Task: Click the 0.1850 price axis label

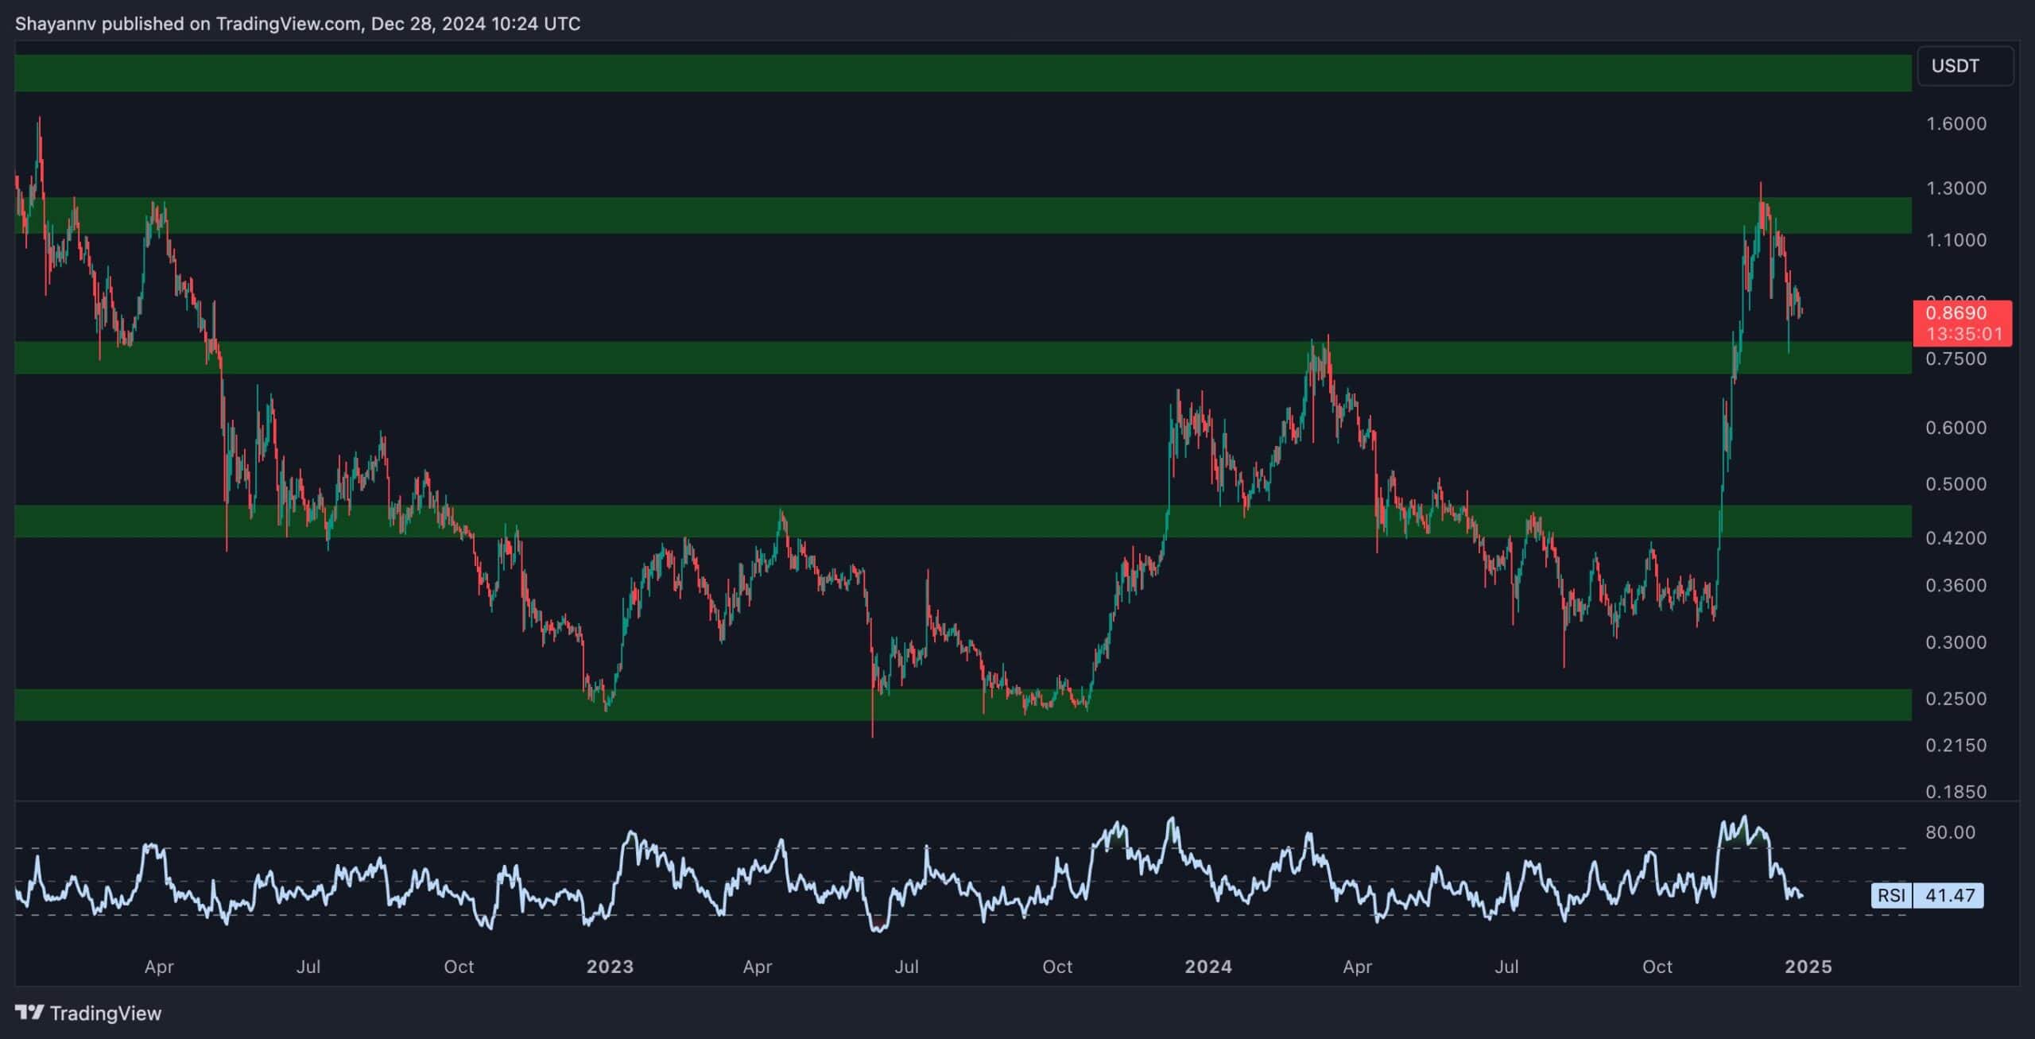Action: tap(1956, 792)
